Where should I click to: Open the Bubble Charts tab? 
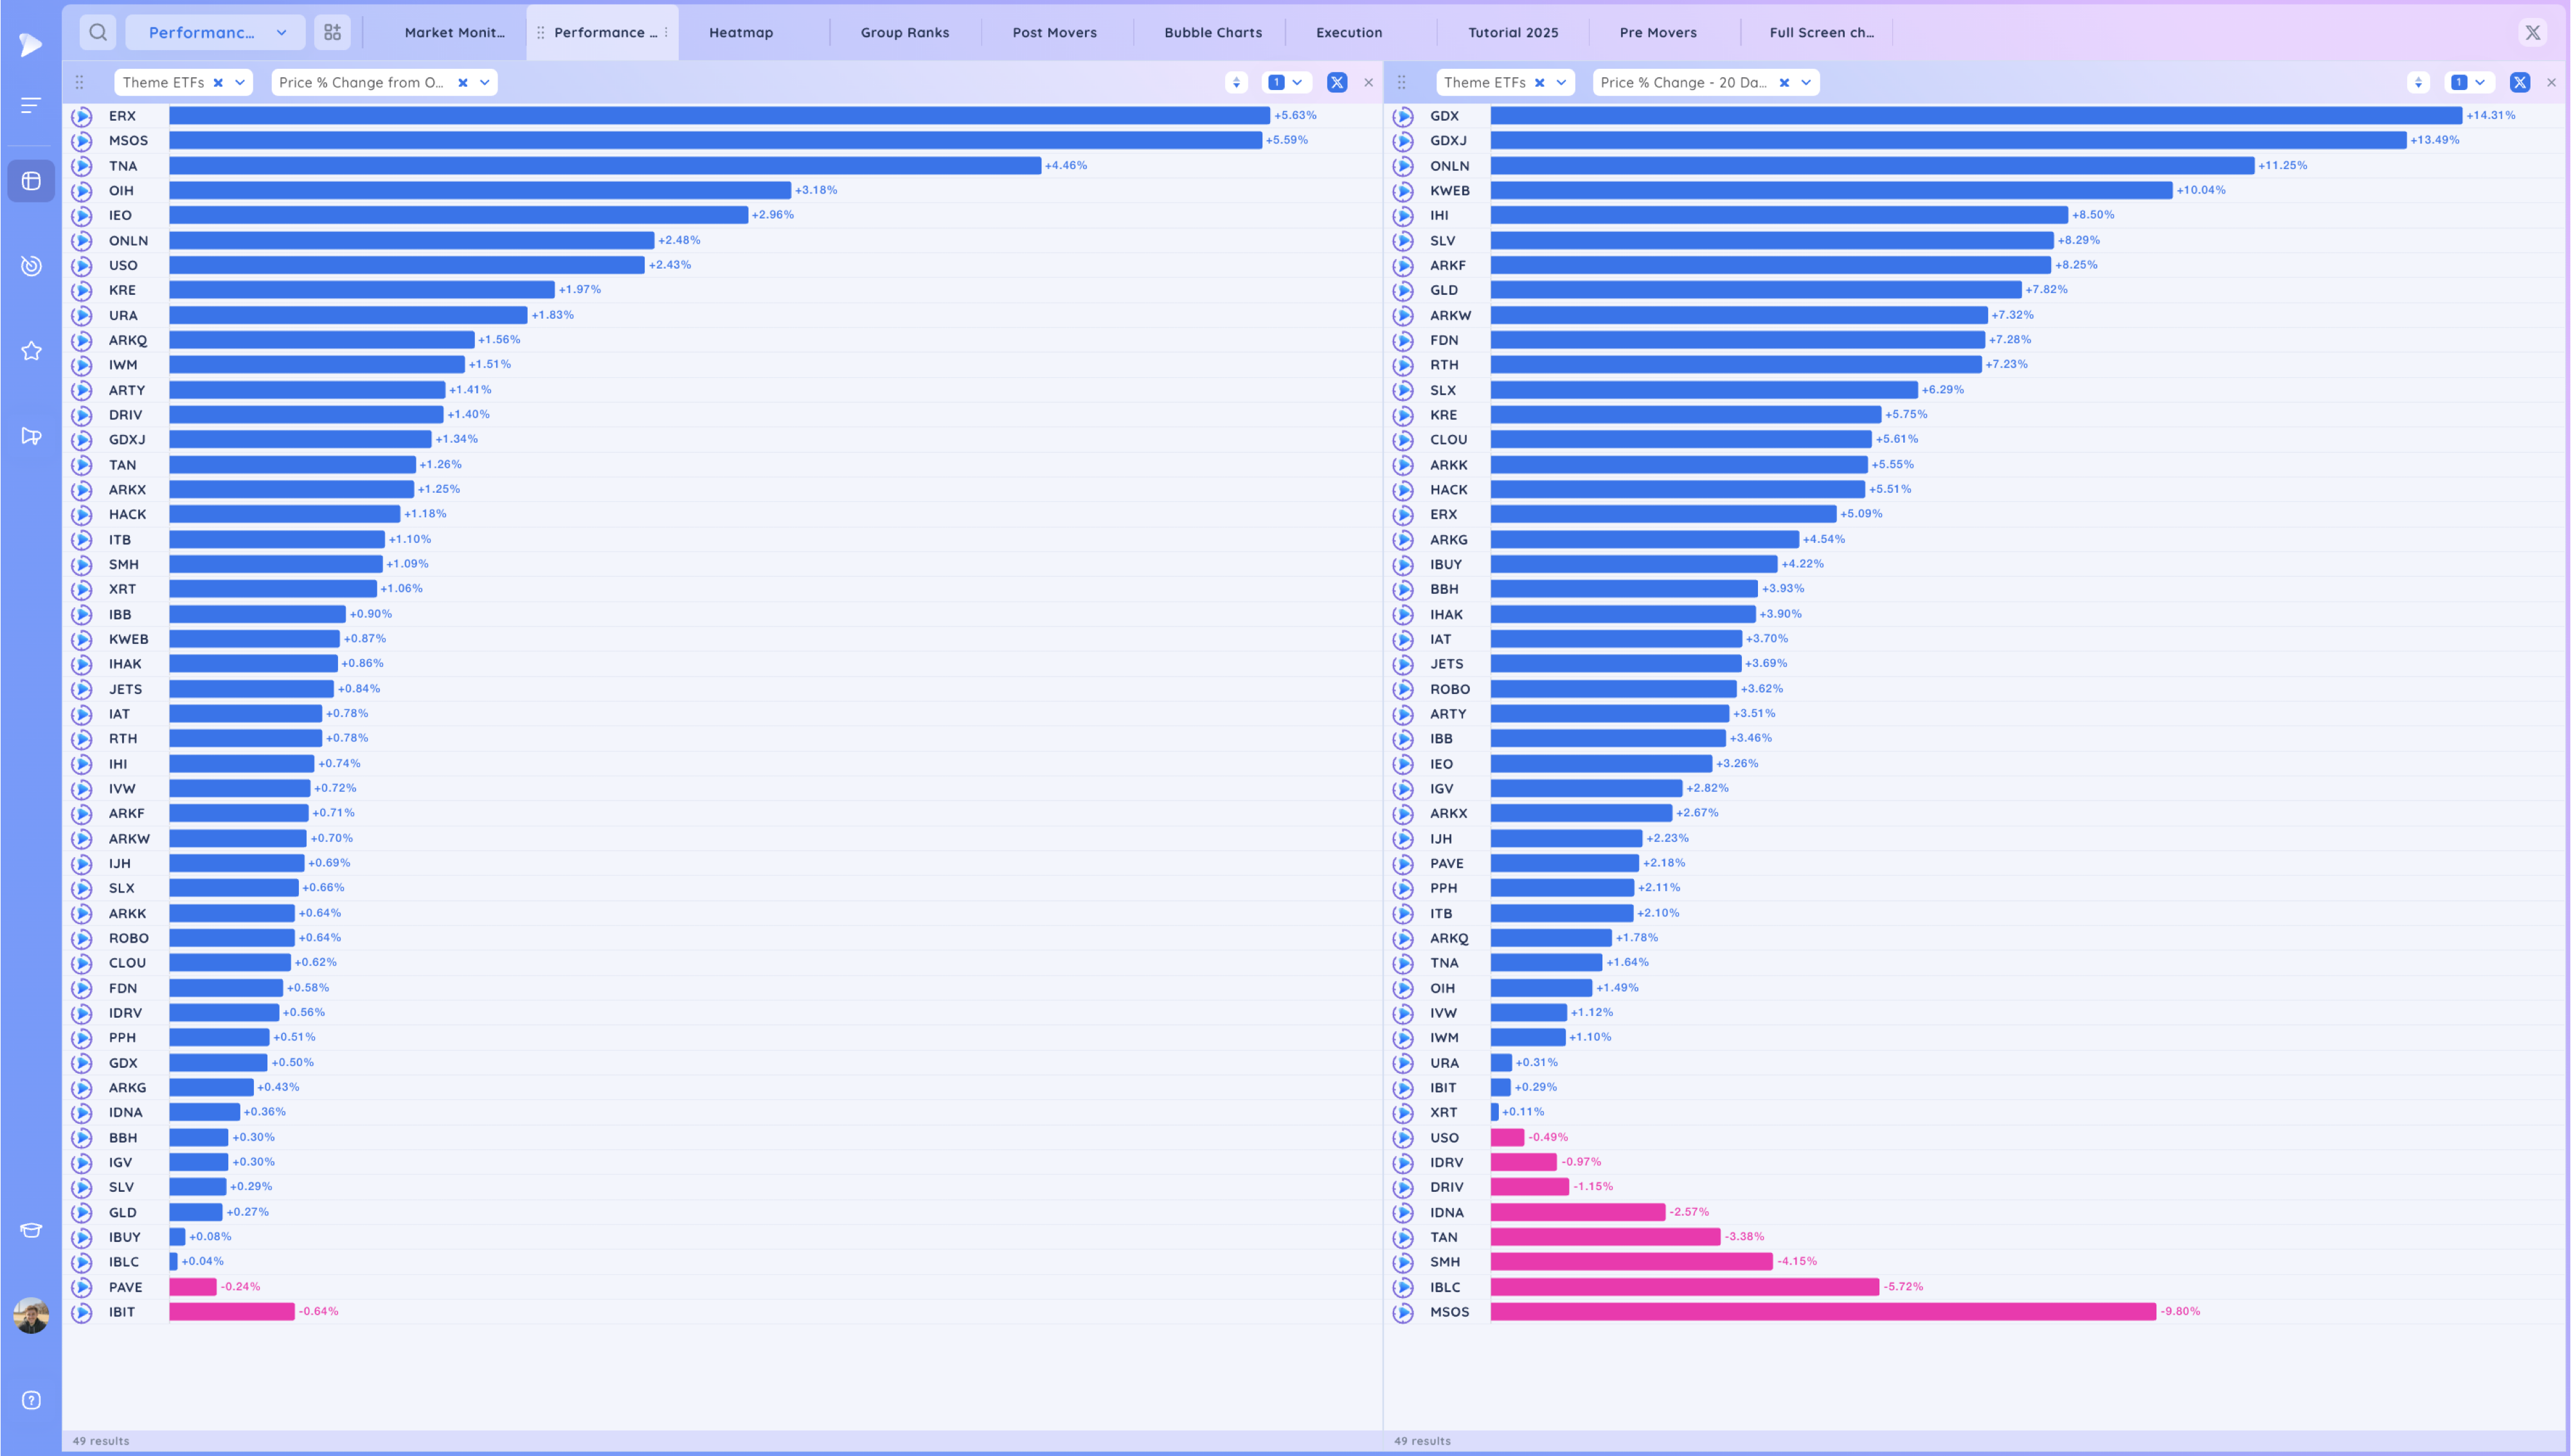pos(1212,32)
